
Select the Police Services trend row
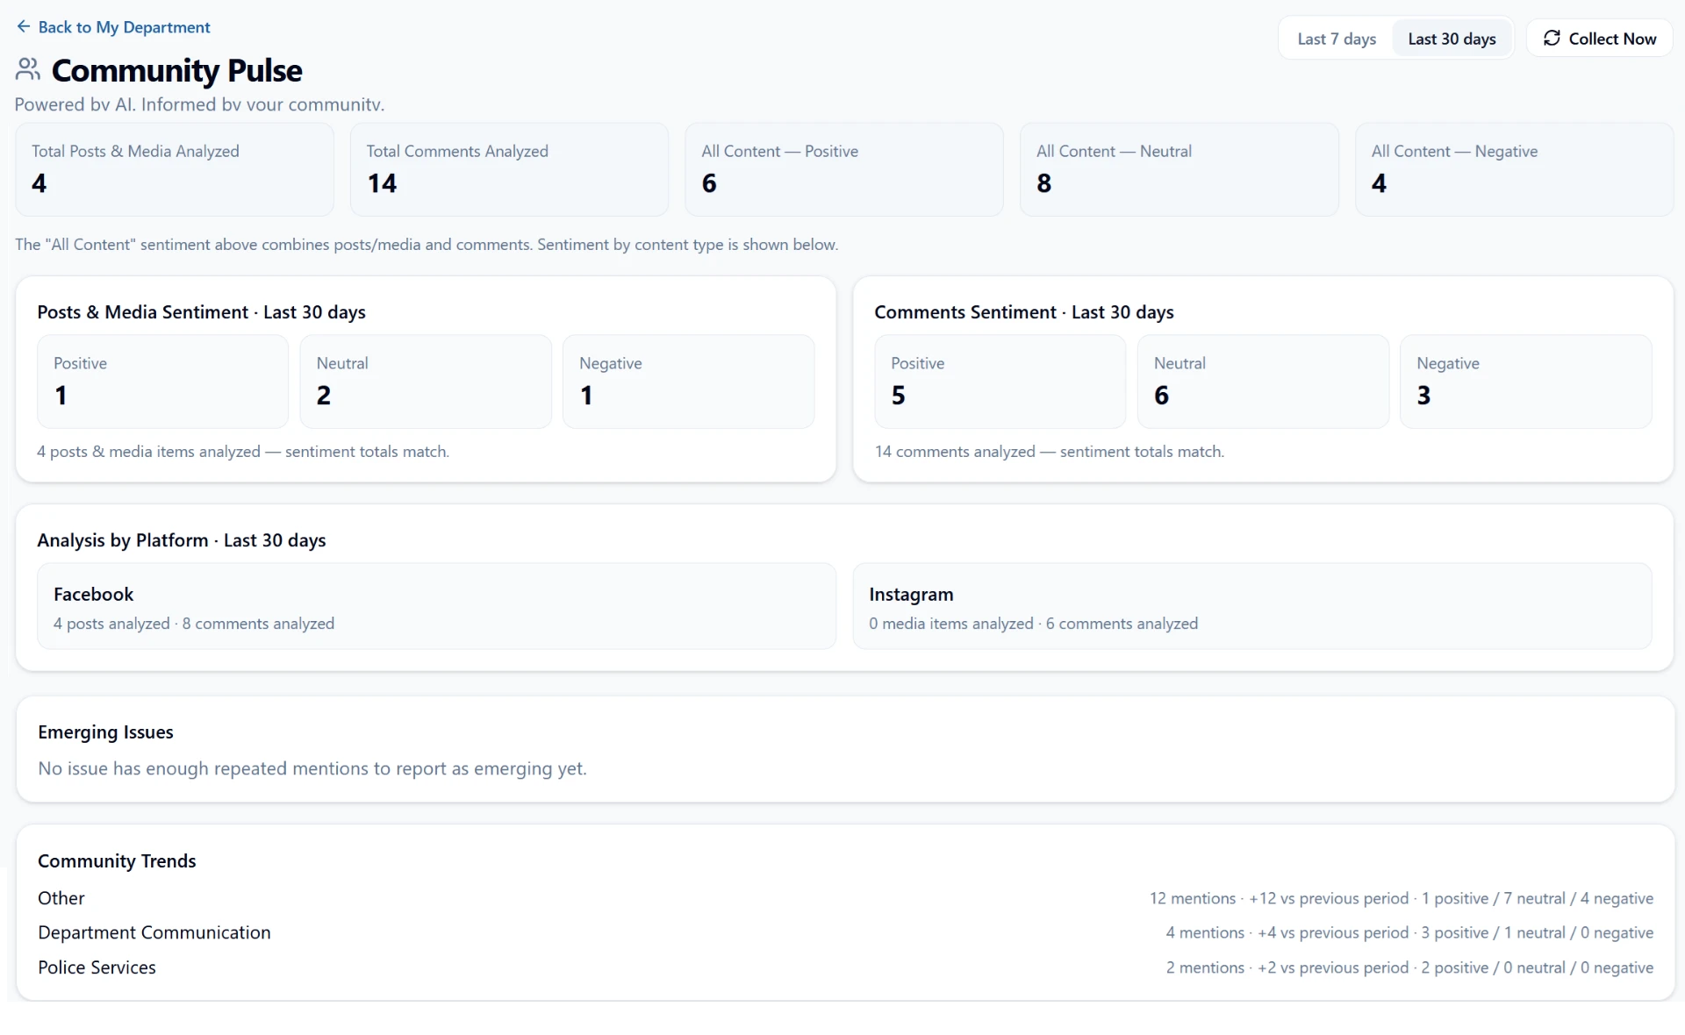845,967
